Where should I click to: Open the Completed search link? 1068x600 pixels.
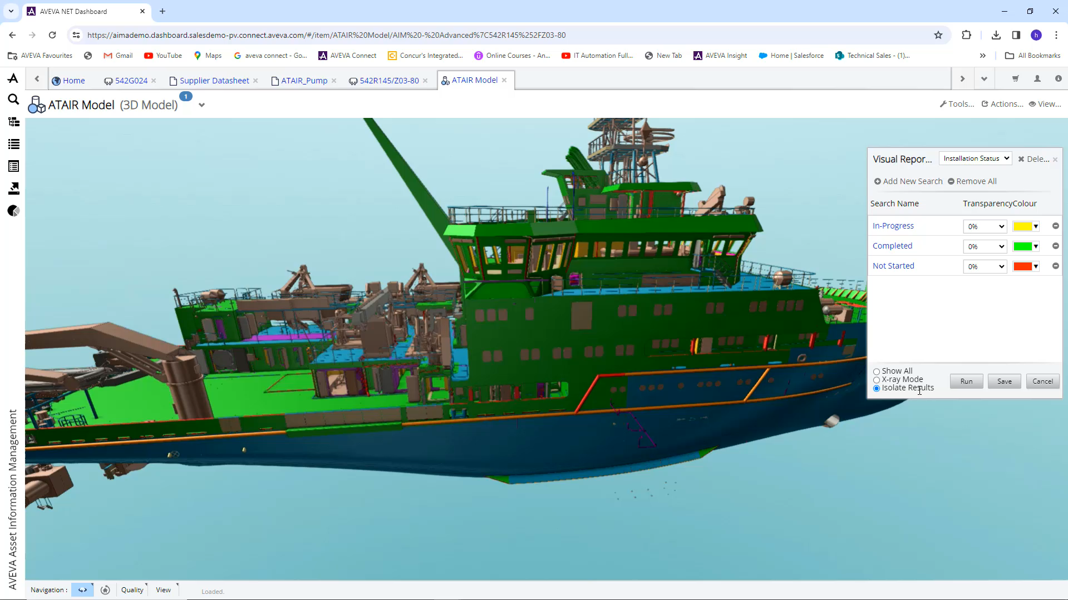pos(892,246)
